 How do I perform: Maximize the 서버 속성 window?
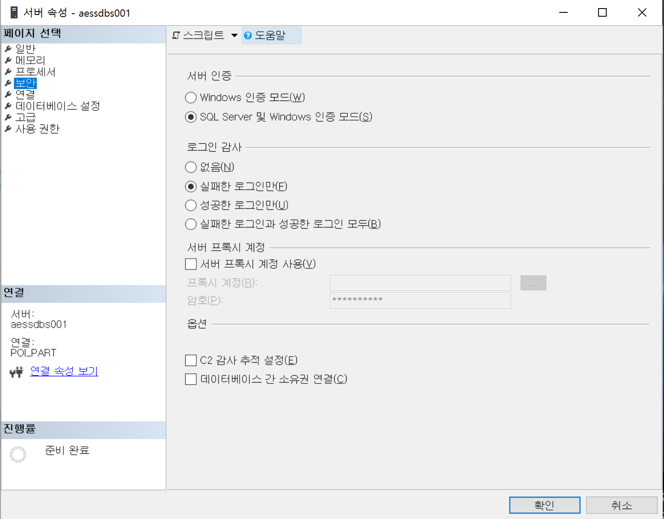[x=602, y=12]
